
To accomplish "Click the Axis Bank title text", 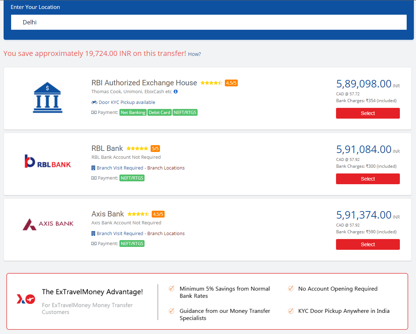I will pyautogui.click(x=108, y=214).
